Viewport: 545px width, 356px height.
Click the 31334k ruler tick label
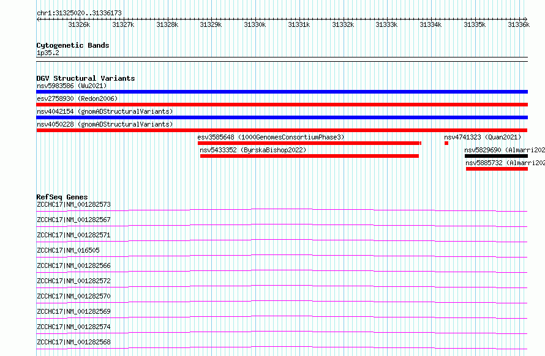tap(430, 24)
